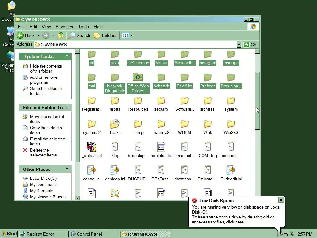The height and width of the screenshot is (238, 317).
Task: Collapse the System Tasks panel
Action: (x=67, y=56)
